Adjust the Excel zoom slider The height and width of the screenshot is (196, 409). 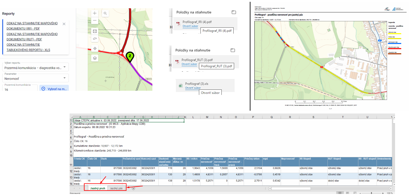click(x=371, y=193)
